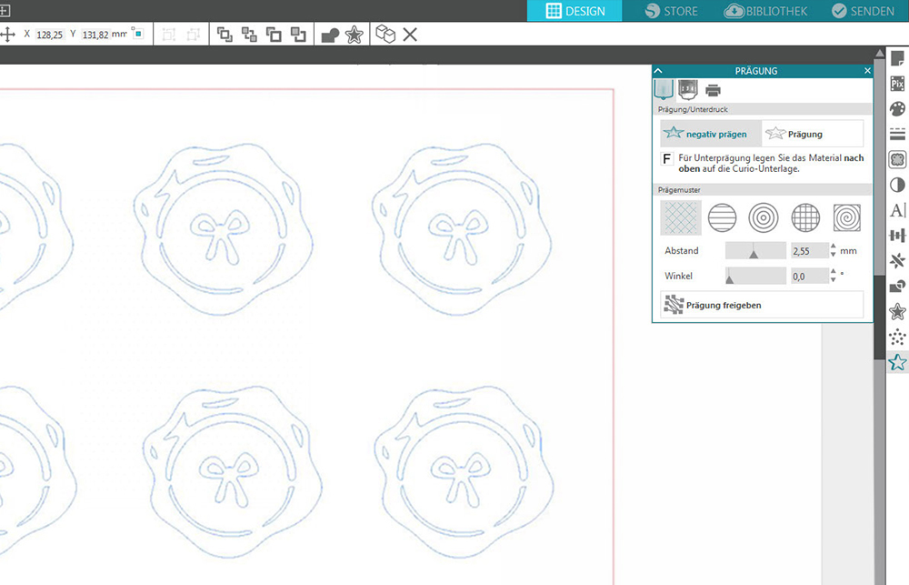Open the color palette panel icon
Screen dimensions: 909x585
coord(897,108)
